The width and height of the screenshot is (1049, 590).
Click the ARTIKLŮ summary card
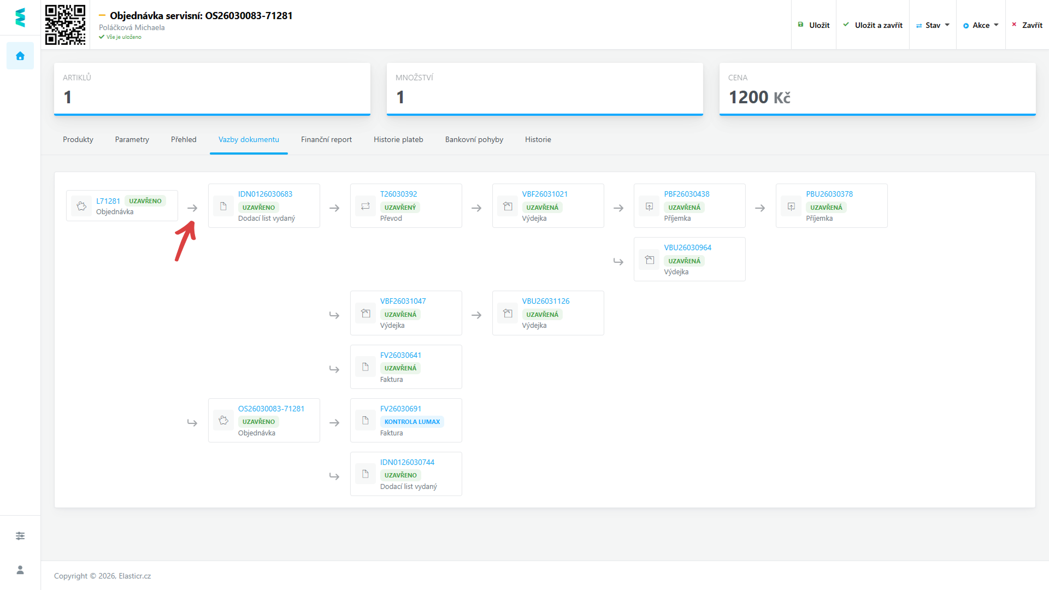pyautogui.click(x=212, y=89)
